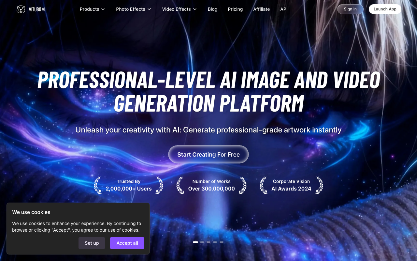
Task: Click the We use cookies heading
Action: pos(31,212)
